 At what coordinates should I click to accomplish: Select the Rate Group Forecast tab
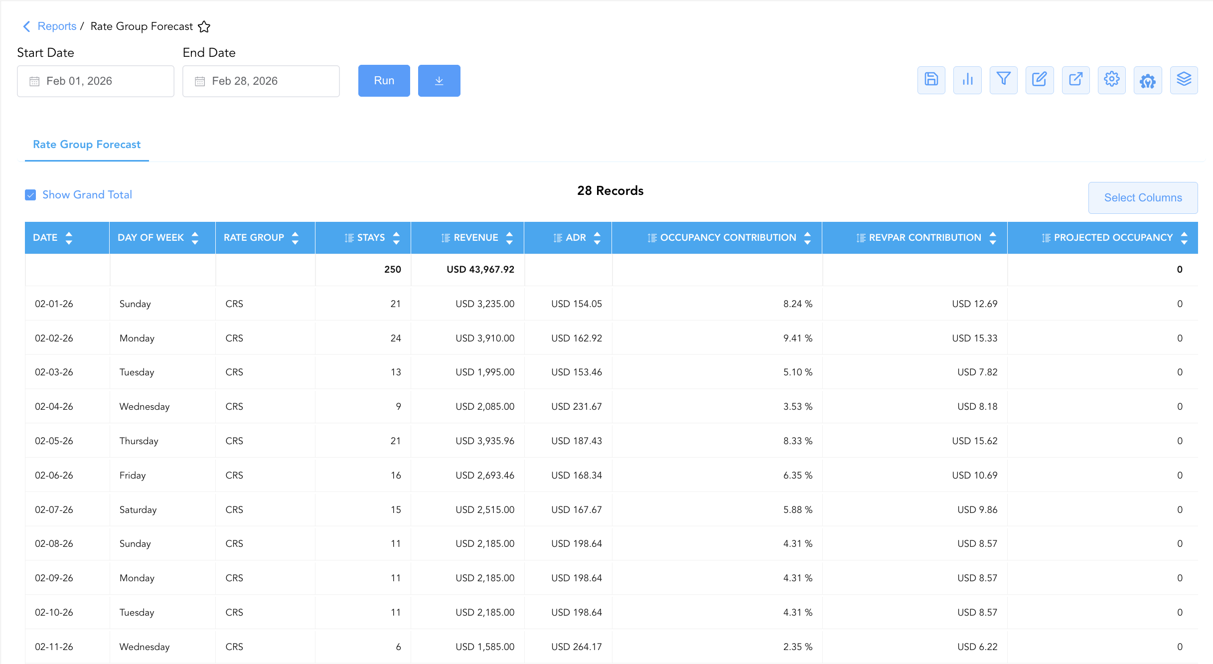(87, 145)
